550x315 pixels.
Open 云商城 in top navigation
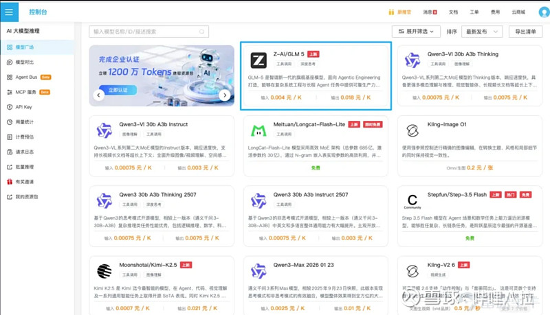[x=518, y=12]
